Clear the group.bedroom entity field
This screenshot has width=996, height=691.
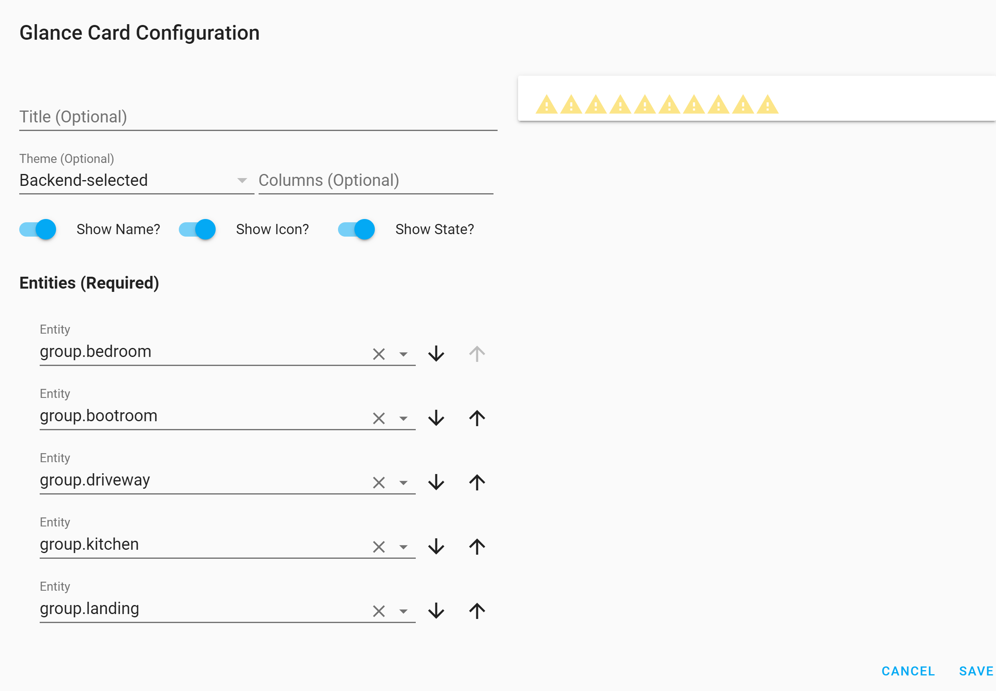tap(378, 354)
